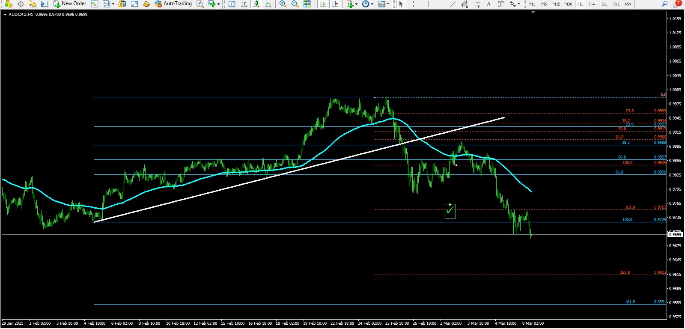The image size is (685, 329).
Task: Select the trendline drawing tool
Action: click(453, 4)
